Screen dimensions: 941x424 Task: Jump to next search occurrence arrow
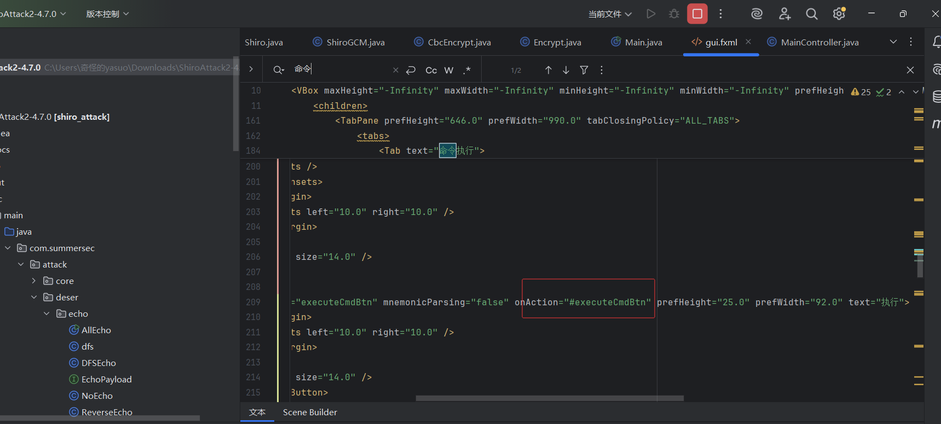tap(566, 70)
